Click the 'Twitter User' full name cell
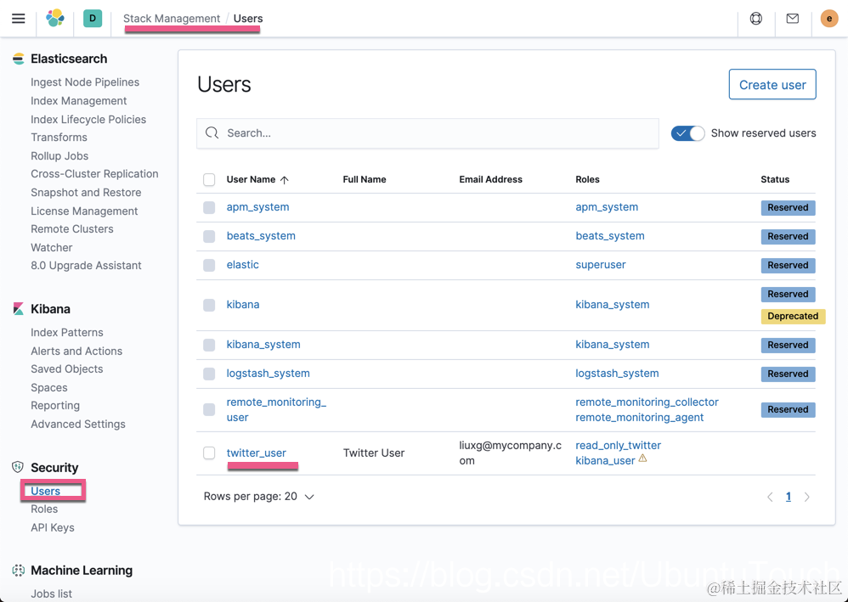 [x=374, y=453]
